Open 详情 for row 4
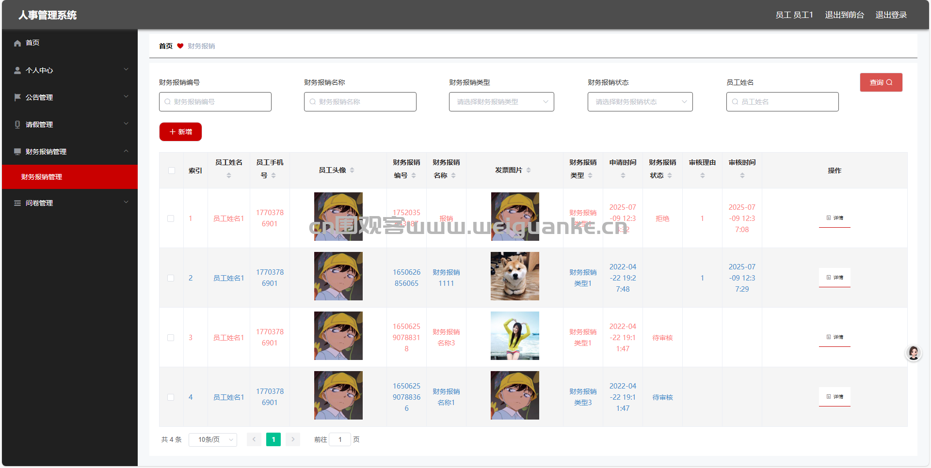This screenshot has width=931, height=468. tap(835, 397)
